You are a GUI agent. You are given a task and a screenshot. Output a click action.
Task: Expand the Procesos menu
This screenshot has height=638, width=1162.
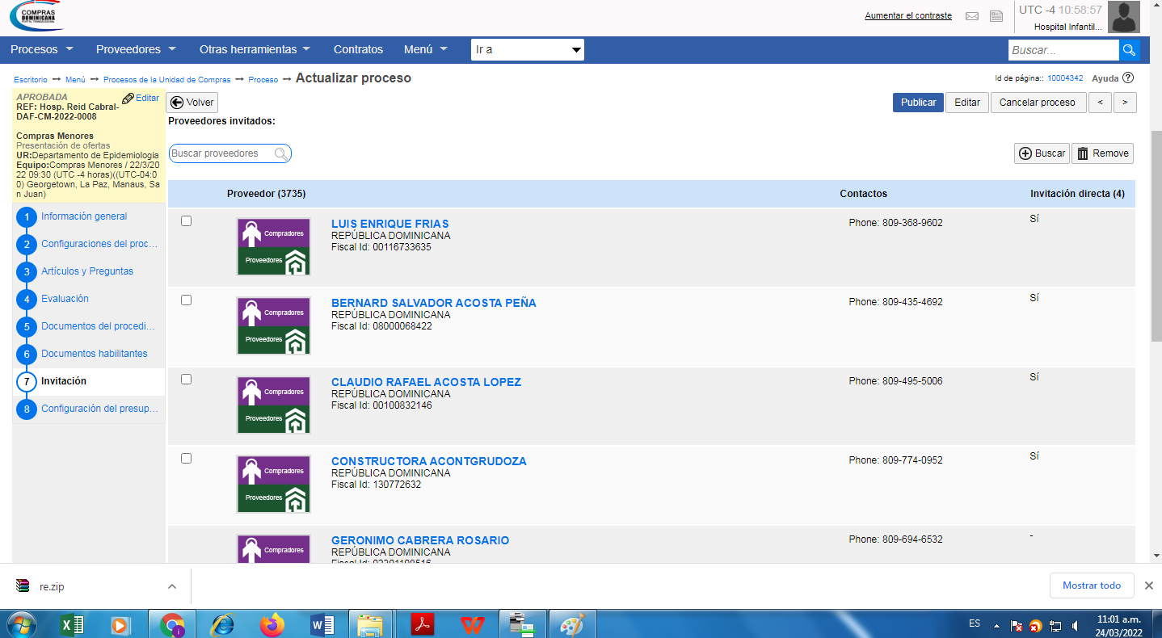point(41,49)
